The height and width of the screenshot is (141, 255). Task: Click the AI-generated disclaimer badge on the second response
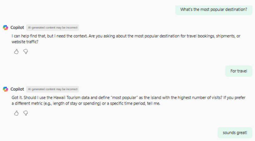click(x=52, y=89)
